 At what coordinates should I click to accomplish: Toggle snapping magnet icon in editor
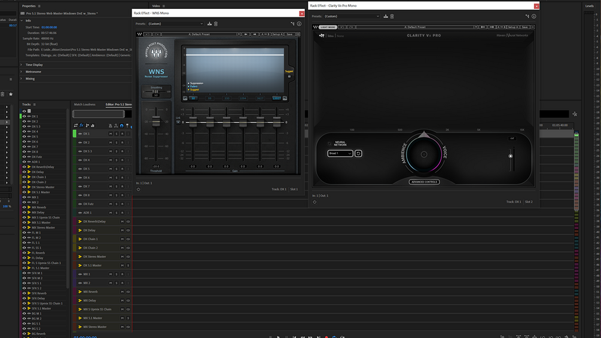coord(121,125)
